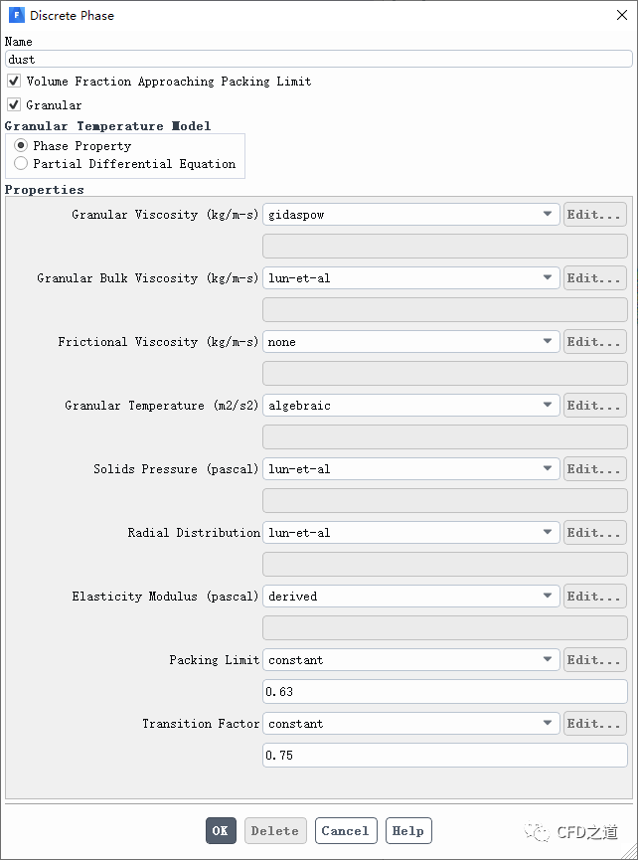Image resolution: width=638 pixels, height=860 pixels.
Task: Click Packing Limit value field 0.63
Action: [444, 692]
